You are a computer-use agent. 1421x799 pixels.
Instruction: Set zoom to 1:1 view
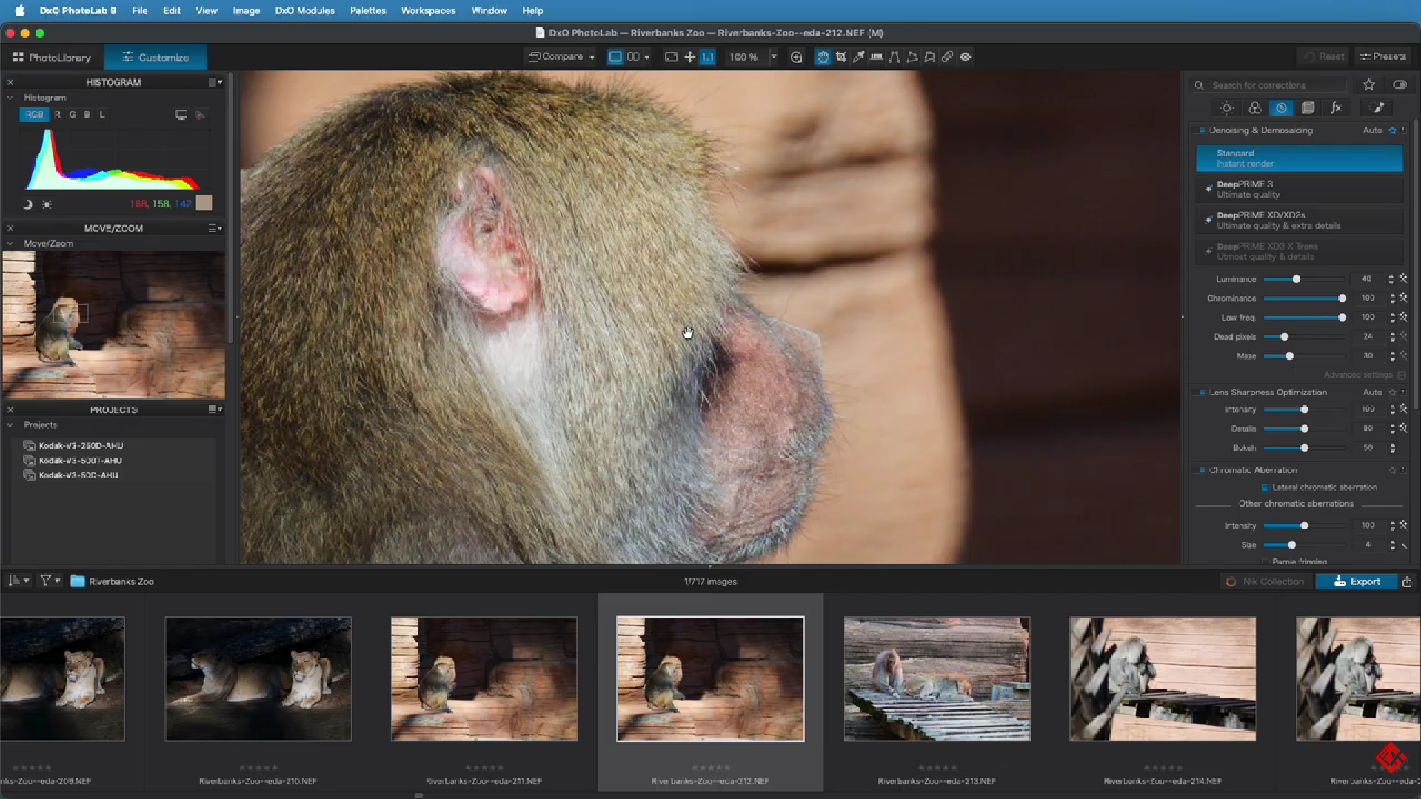(x=708, y=57)
